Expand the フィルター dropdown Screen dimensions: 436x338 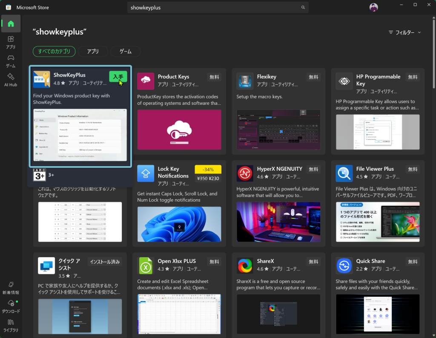[x=404, y=32]
